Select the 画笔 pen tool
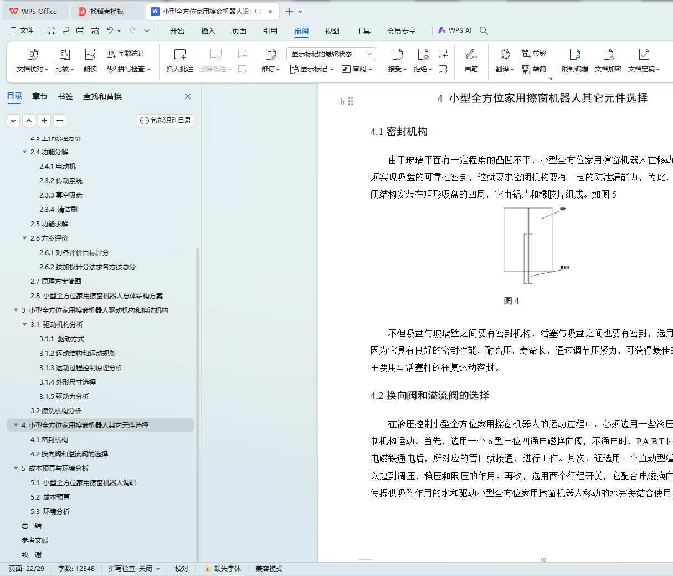673x576 pixels. click(x=471, y=60)
